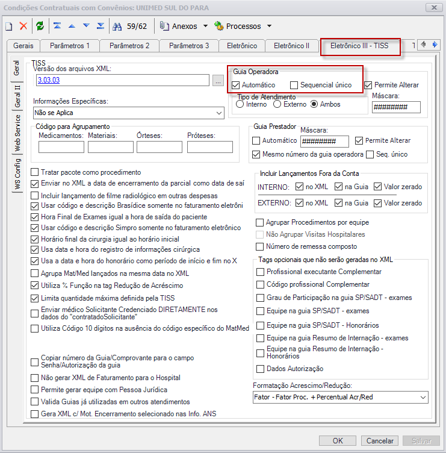
Task: Check Tratar pacote como procedimento
Action: pos(35,172)
